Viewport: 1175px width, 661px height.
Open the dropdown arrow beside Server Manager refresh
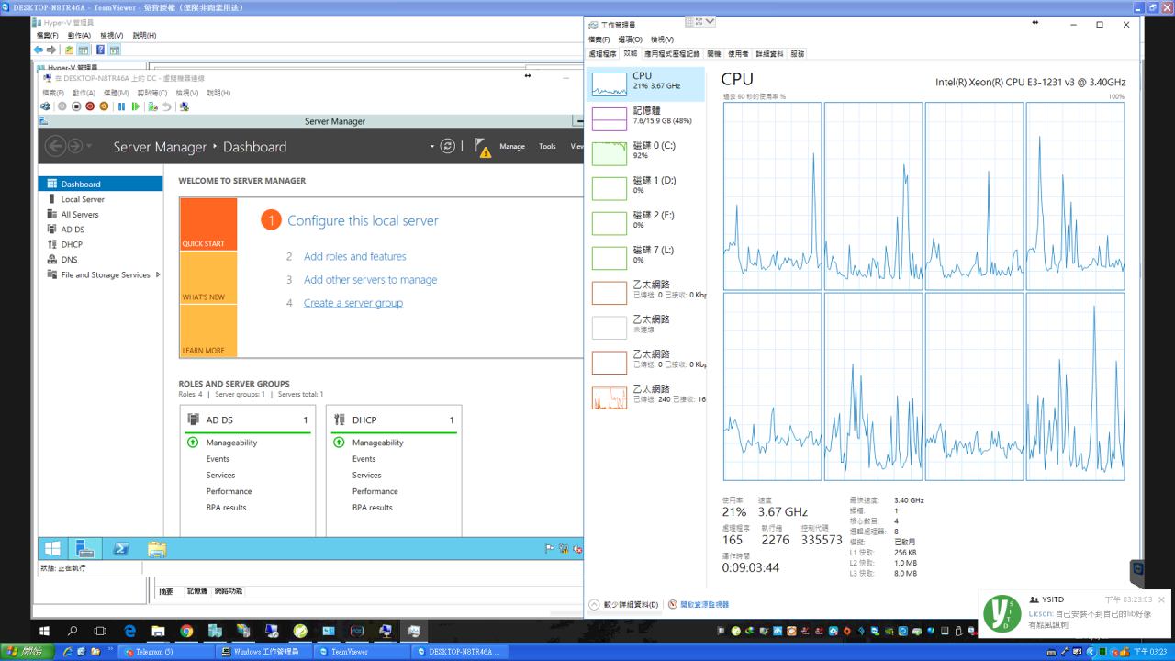click(431, 147)
